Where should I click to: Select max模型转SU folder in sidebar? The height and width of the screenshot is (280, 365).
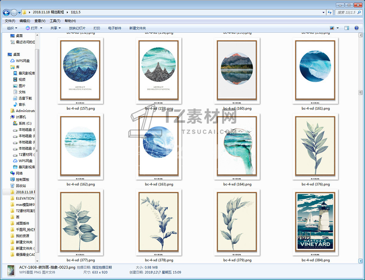[23, 205]
